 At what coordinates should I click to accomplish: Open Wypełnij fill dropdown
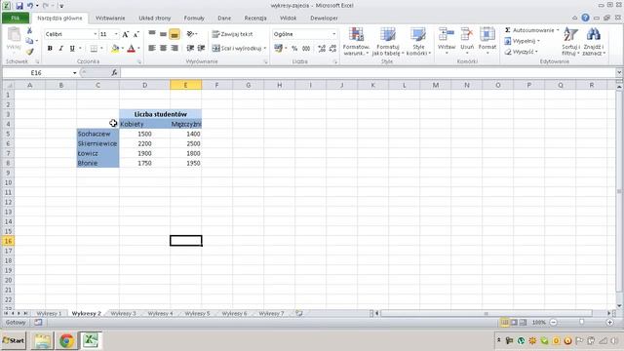click(x=523, y=41)
